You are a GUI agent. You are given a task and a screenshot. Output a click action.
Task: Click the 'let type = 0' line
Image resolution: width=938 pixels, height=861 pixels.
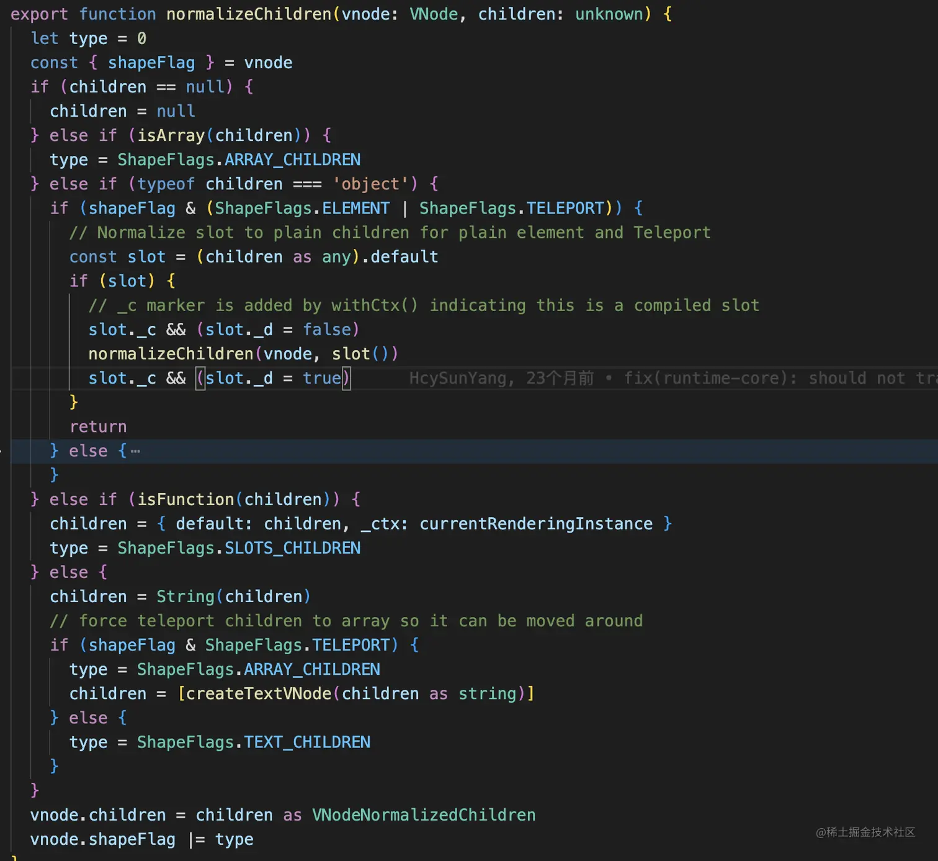click(x=89, y=38)
